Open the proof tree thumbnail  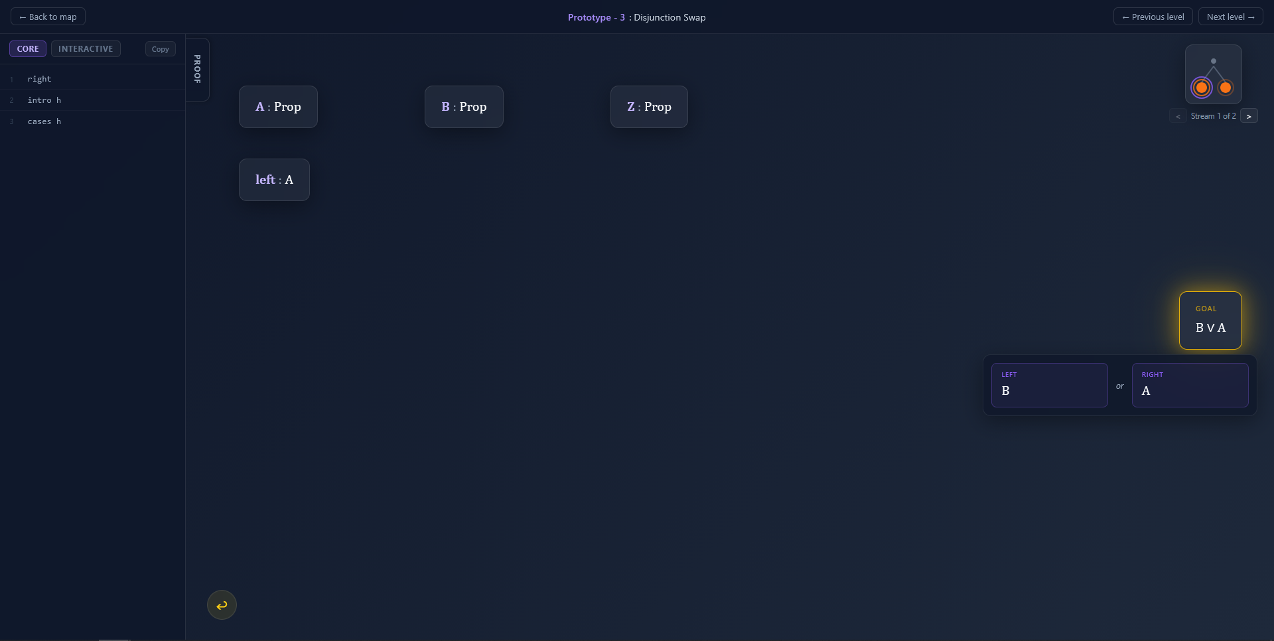pyautogui.click(x=1213, y=74)
